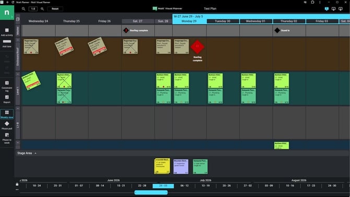Collapse the Level 1 lane
350x197 pixels.
pyautogui.click(x=18, y=74)
